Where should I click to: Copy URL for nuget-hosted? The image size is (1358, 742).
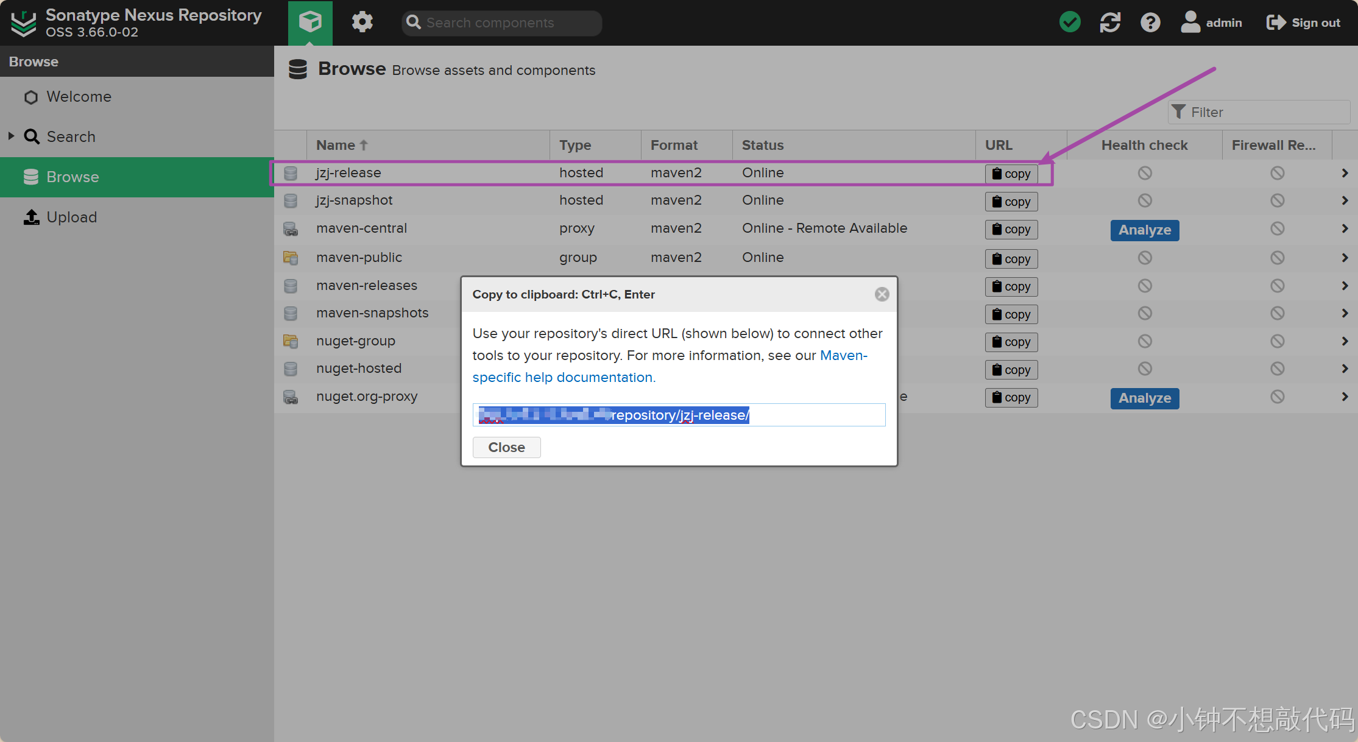click(x=1011, y=370)
